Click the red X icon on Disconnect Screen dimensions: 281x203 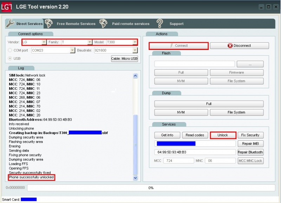(x=230, y=46)
